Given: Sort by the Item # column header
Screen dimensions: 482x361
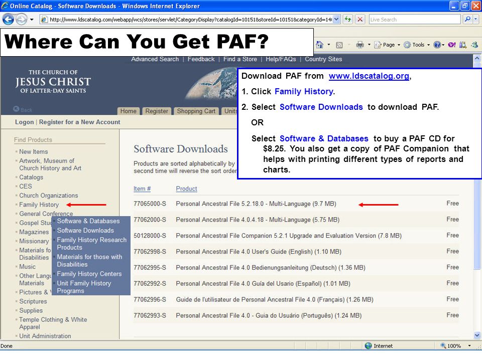Looking at the screenshot, I should coord(142,189).
